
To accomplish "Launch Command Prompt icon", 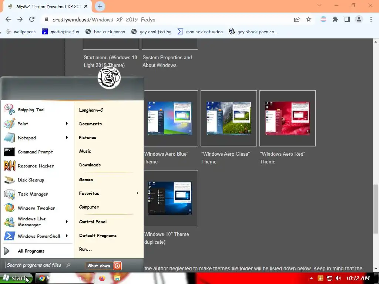I will pos(9,152).
